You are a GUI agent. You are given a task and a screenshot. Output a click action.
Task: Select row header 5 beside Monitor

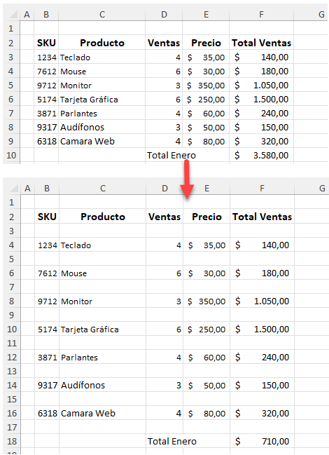tap(12, 86)
